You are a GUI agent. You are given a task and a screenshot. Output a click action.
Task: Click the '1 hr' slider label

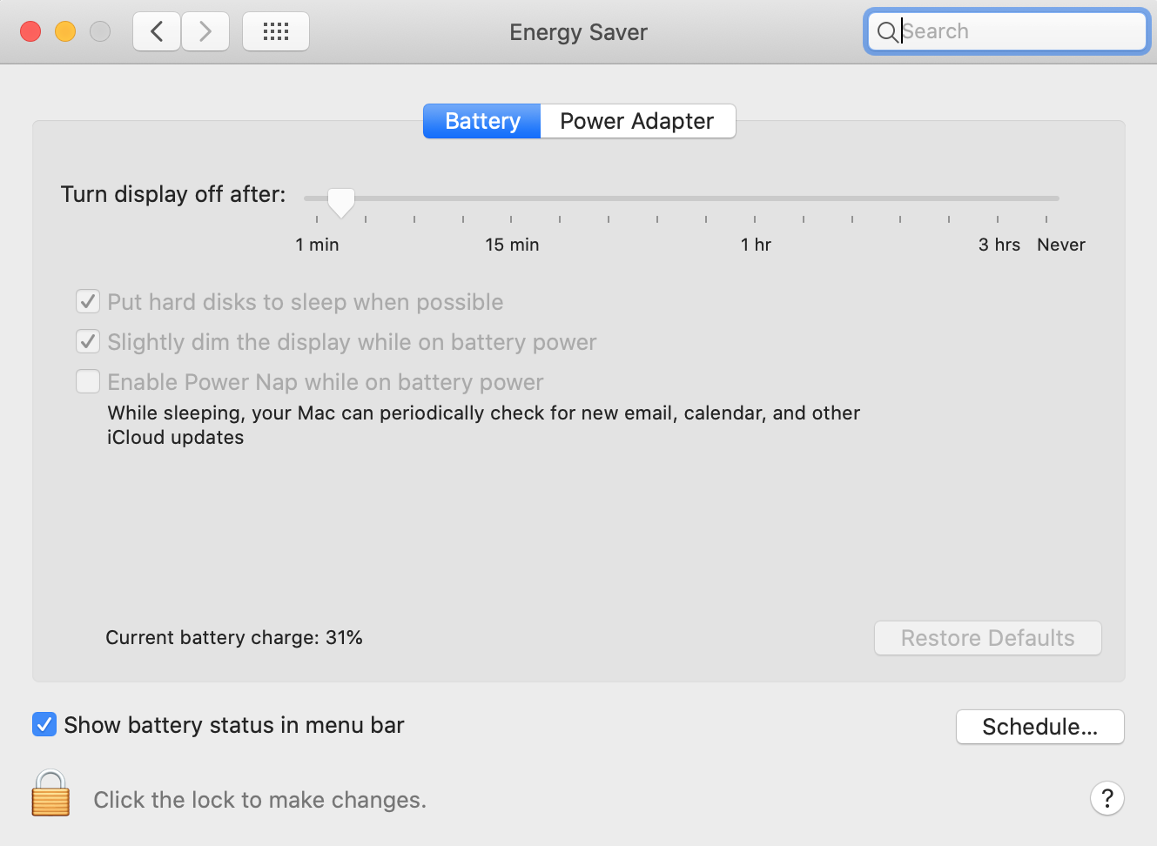756,245
